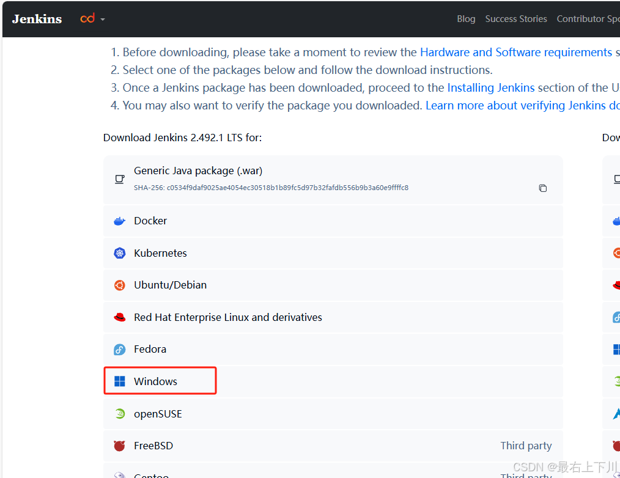The height and width of the screenshot is (478, 620).
Task: Open Hardware and Software requirements link
Action: pyautogui.click(x=515, y=52)
